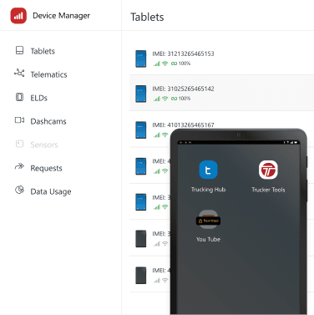Click the You Tube label on tablet
Image resolution: width=314 pixels, height=315 pixels.
pos(208,239)
